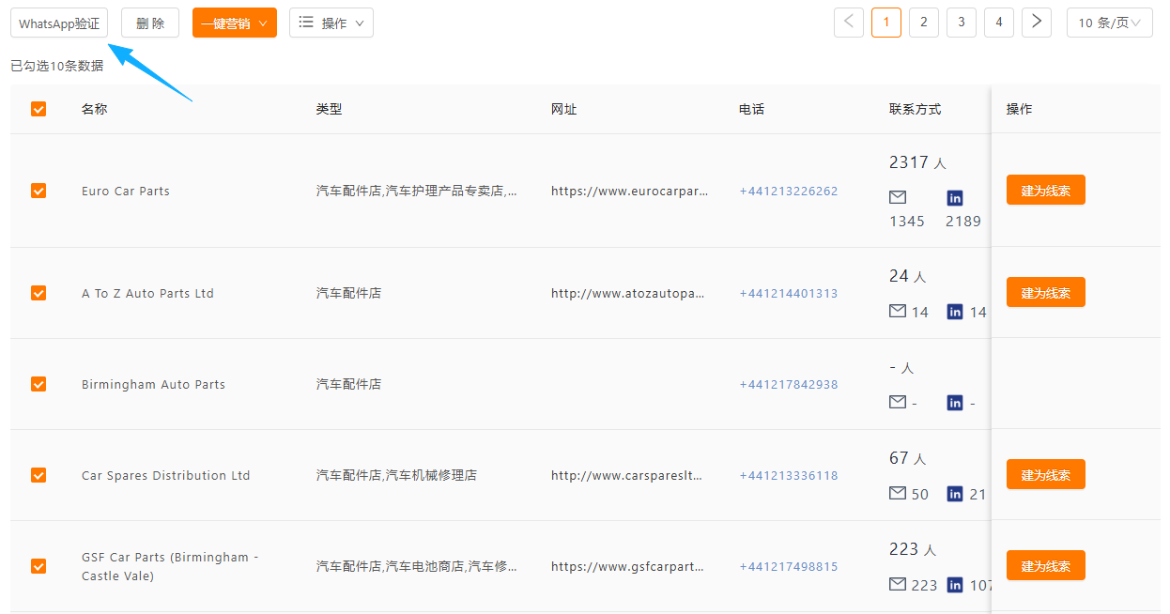Click email icon for Car Spares Distribution
Viewport: 1170px width, 614px height.
tap(898, 493)
